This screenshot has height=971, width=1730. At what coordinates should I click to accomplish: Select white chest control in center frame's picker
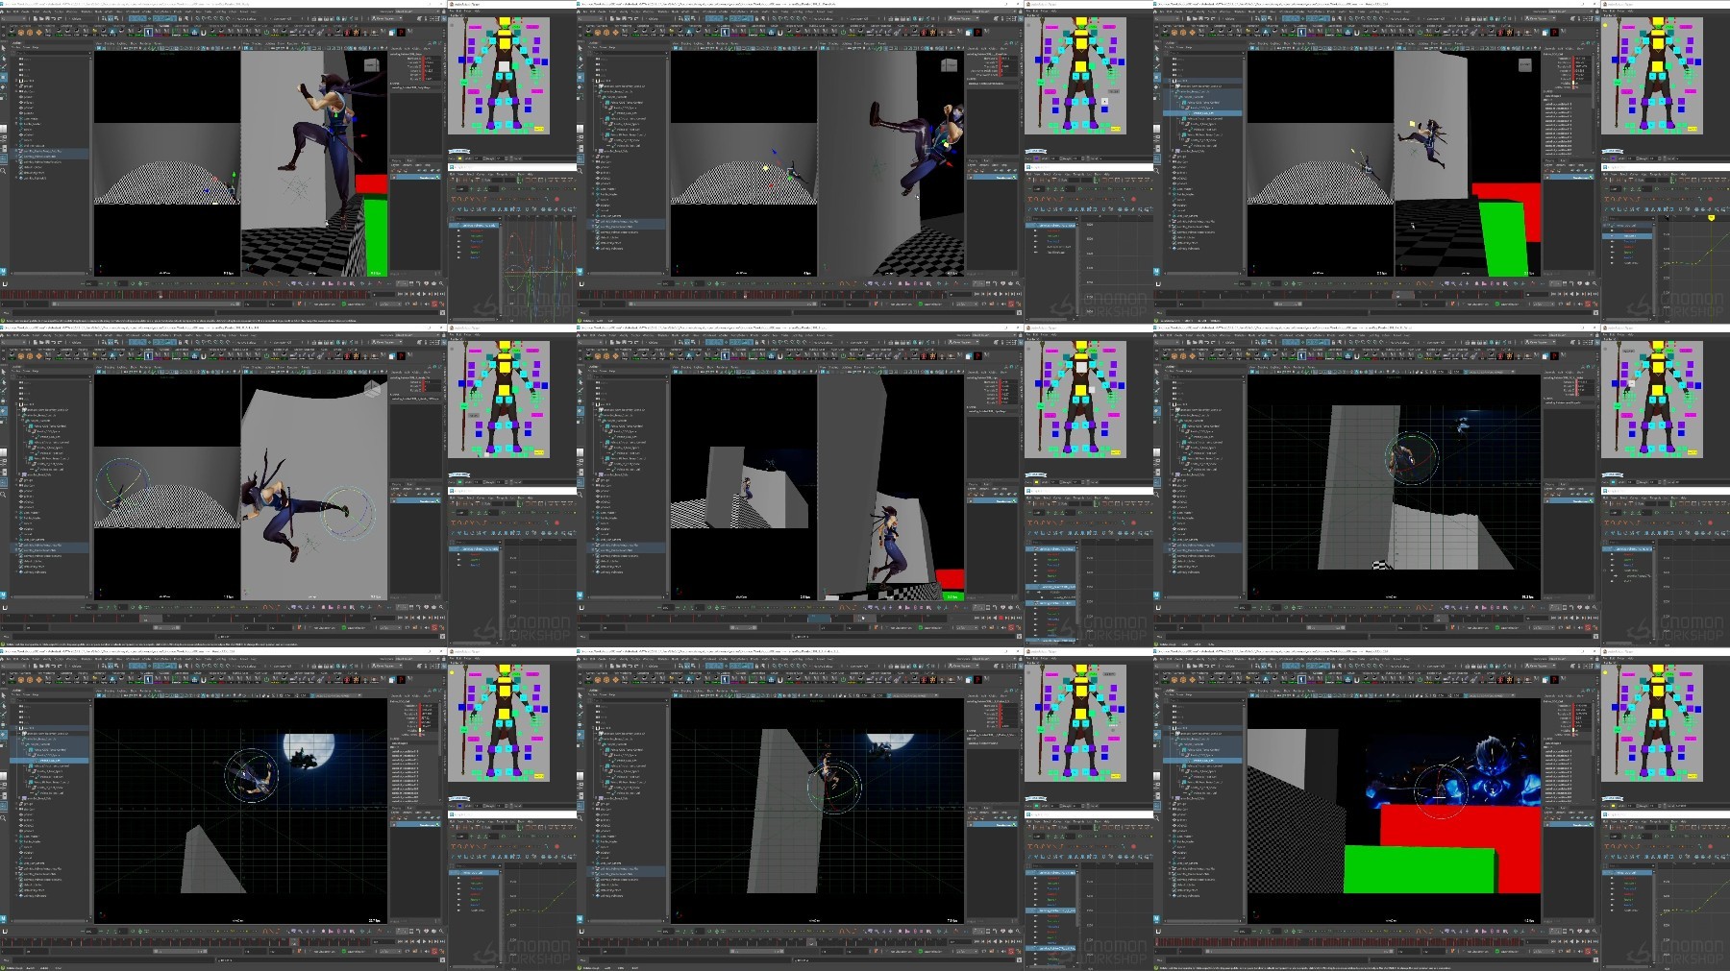point(1080,366)
